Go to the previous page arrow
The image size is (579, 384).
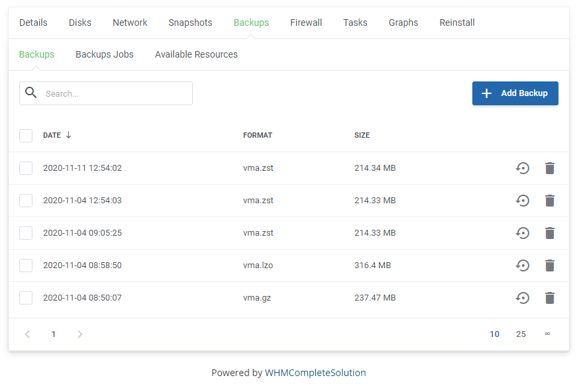(27, 334)
